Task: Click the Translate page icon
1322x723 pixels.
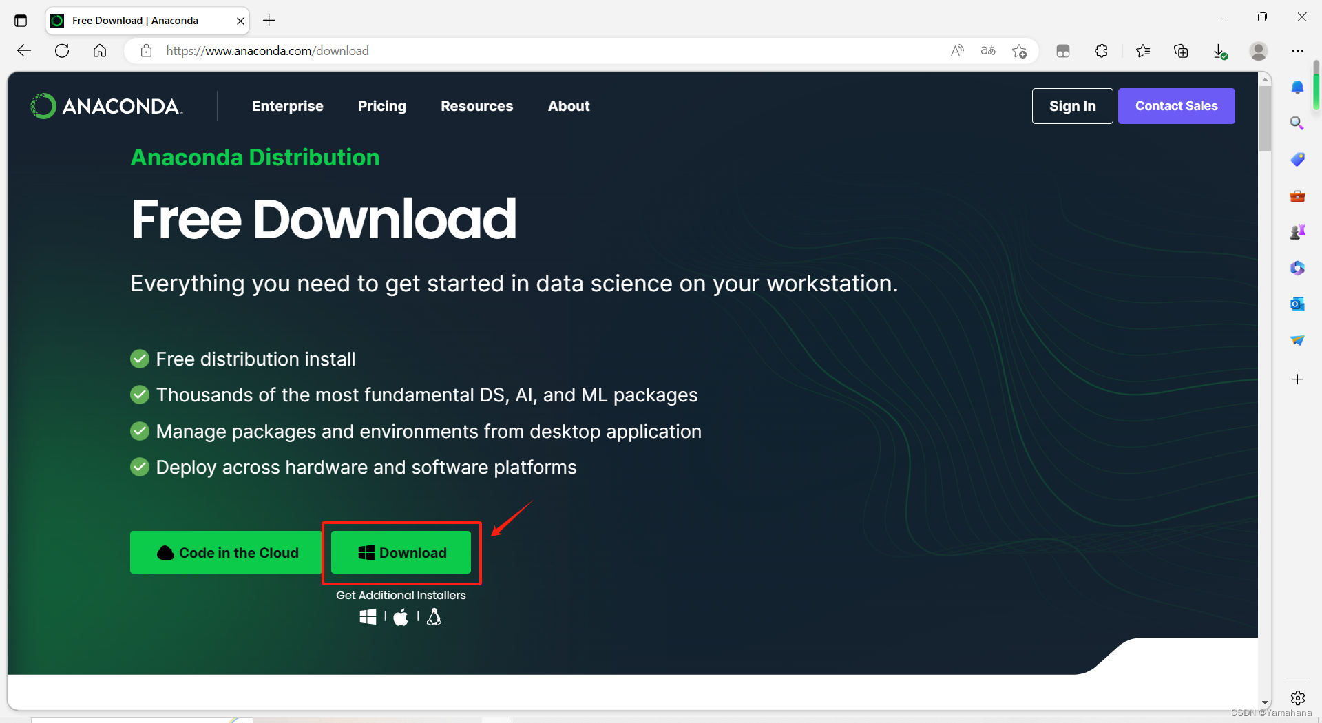Action: tap(988, 50)
